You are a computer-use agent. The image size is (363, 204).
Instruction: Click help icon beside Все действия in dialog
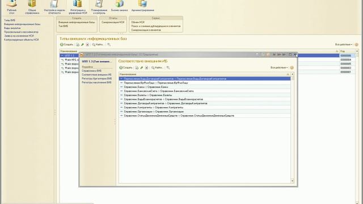tap(292, 67)
